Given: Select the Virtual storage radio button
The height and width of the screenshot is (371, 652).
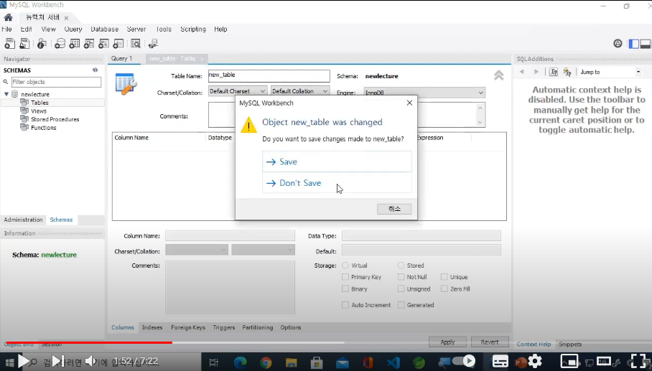Looking at the screenshot, I should coord(345,265).
